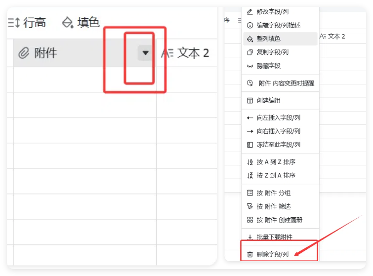The width and height of the screenshot is (373, 276).
Task: Select the 附件 column header label
Action: click(45, 53)
